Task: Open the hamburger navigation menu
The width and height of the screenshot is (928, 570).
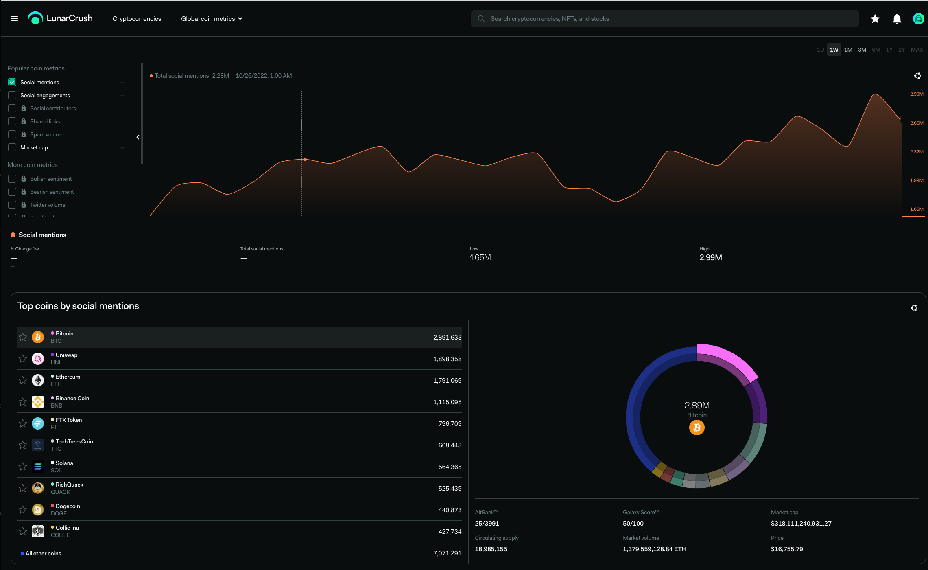Action: click(x=14, y=18)
